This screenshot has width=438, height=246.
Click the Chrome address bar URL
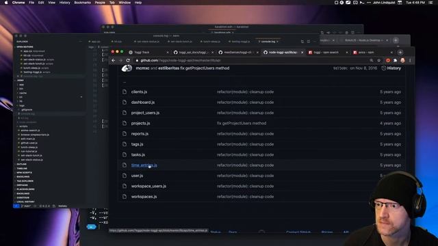(x=181, y=61)
